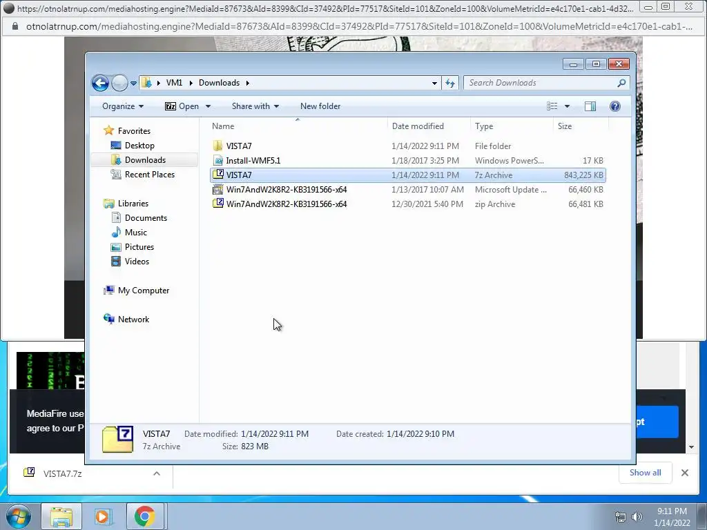Image resolution: width=707 pixels, height=530 pixels.
Task: Click VISTA7.7z item in Chrome download bar
Action: [x=62, y=473]
